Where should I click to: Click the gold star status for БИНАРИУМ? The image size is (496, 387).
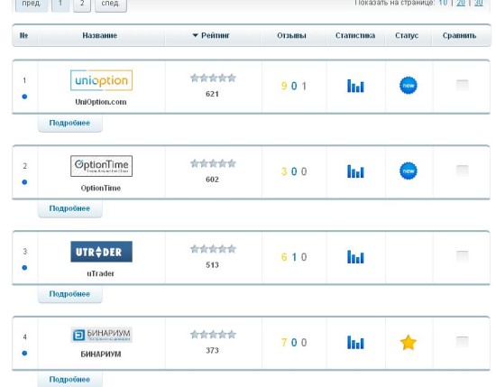(408, 343)
